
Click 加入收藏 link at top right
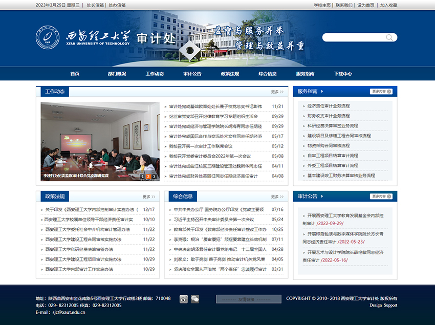point(388,5)
